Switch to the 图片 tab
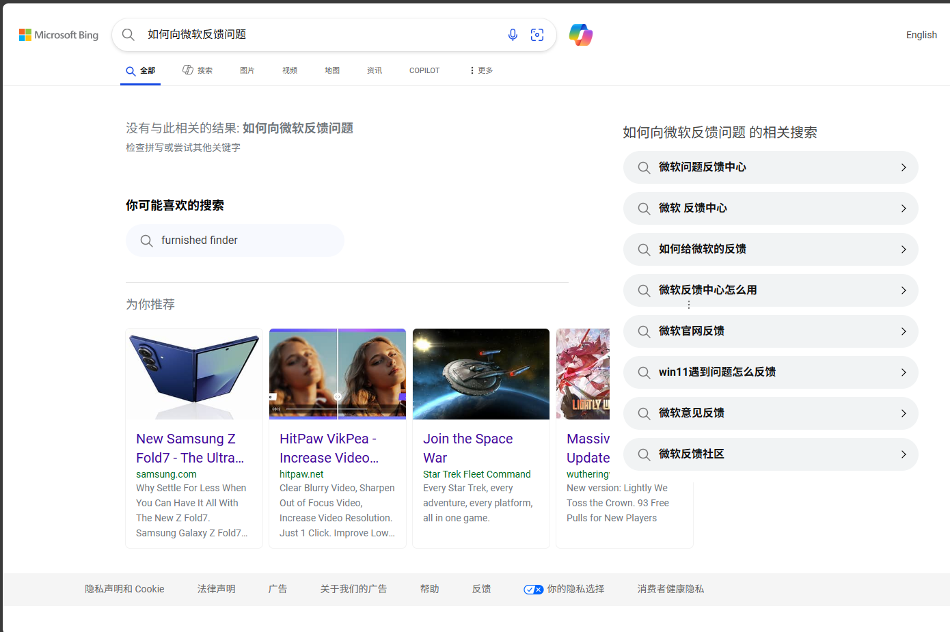950x632 pixels. click(247, 70)
